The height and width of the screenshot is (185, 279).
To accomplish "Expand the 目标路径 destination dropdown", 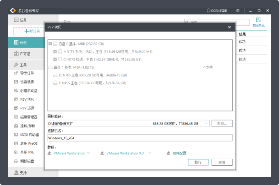I will tap(206, 123).
